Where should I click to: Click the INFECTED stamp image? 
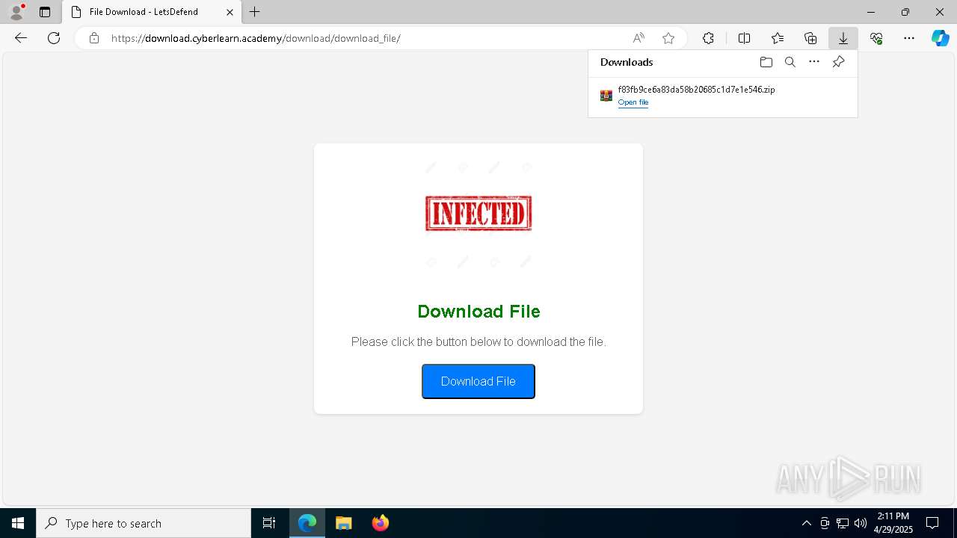[x=478, y=214]
